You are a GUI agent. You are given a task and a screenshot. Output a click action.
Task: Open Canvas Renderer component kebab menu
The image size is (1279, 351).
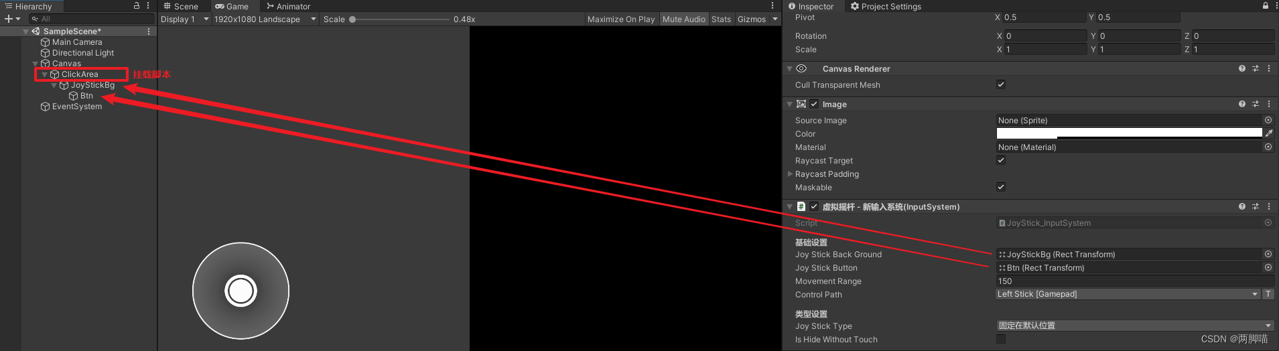[x=1269, y=68]
